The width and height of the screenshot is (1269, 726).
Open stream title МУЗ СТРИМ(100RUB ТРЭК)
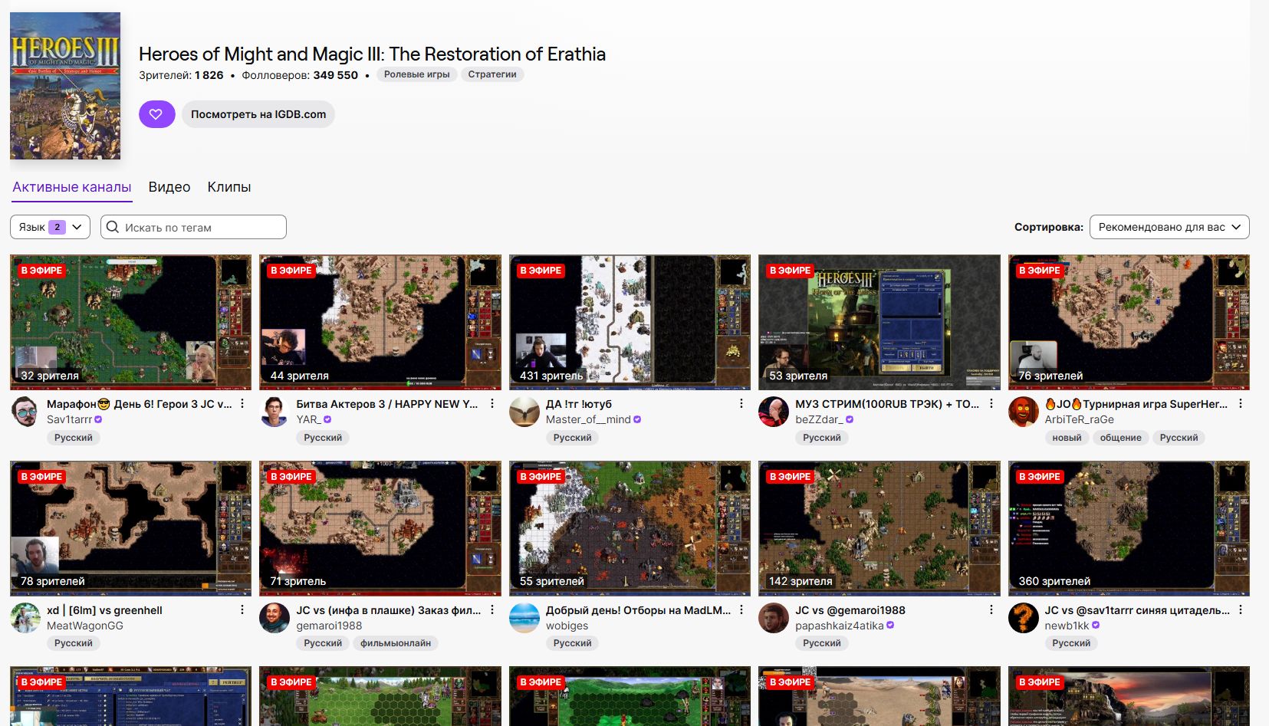tap(887, 404)
